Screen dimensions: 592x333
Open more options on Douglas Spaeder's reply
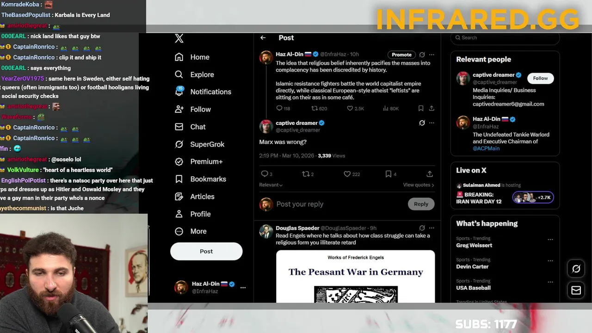(432, 228)
